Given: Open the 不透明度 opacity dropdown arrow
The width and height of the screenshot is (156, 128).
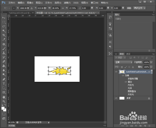Looking at the screenshot, I should (151, 62).
